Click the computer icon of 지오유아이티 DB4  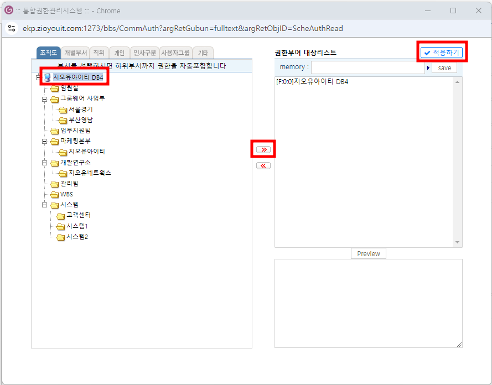tap(48, 77)
